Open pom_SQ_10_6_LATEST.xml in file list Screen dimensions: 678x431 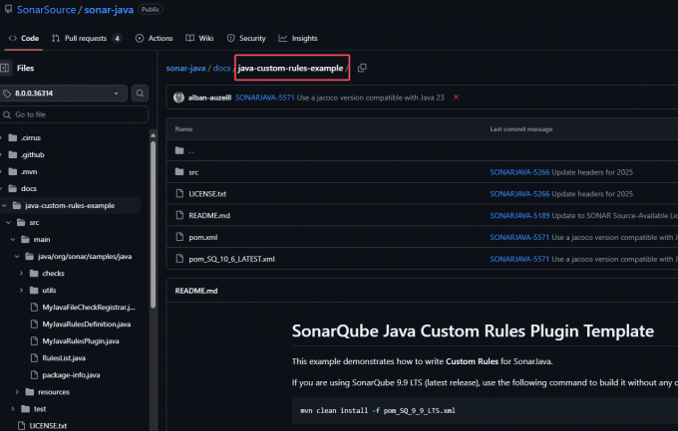pyautogui.click(x=231, y=259)
